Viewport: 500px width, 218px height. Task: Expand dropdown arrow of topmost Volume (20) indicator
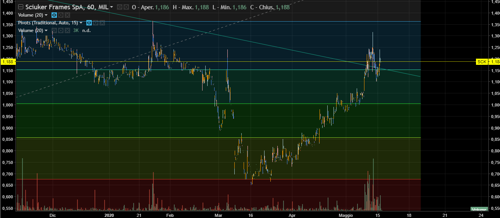(46, 15)
